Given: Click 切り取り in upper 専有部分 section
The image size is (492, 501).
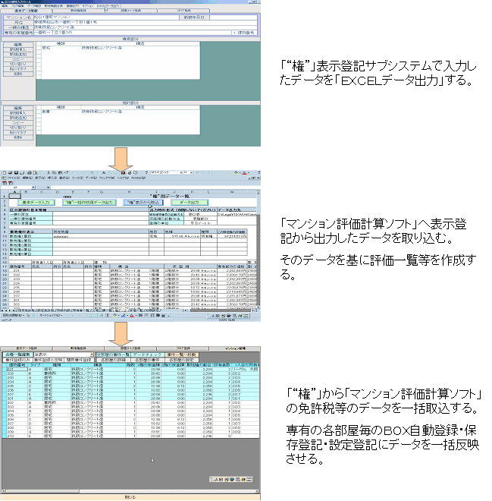Looking at the screenshot, I should 18,64.
